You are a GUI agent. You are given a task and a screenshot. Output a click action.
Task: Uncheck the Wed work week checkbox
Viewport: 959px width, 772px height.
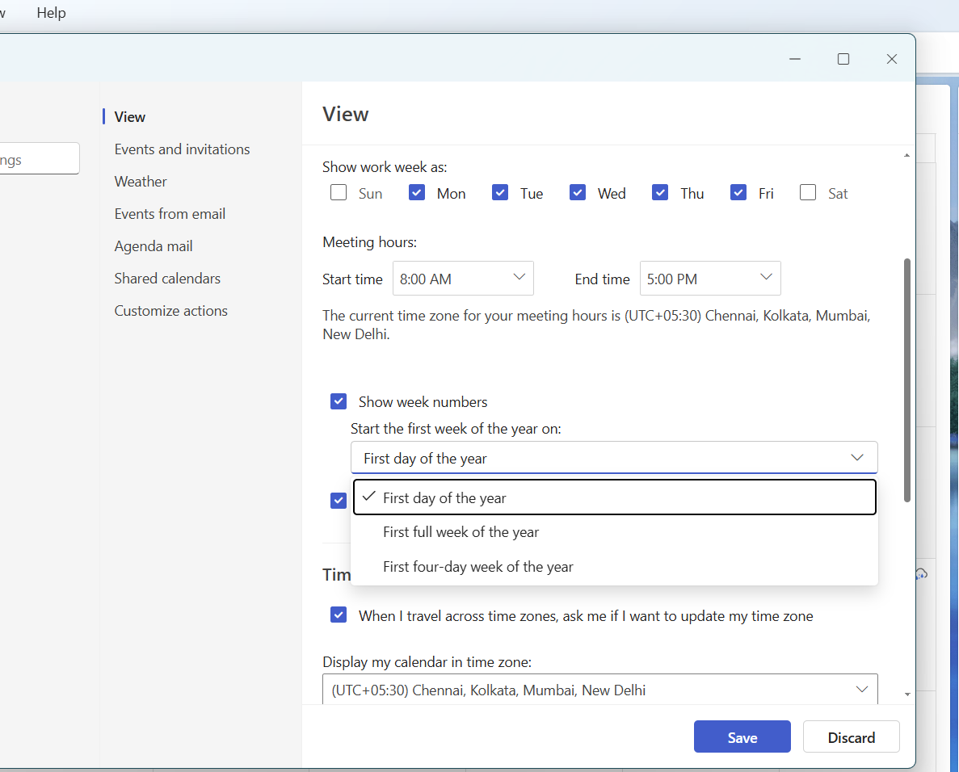(x=578, y=192)
